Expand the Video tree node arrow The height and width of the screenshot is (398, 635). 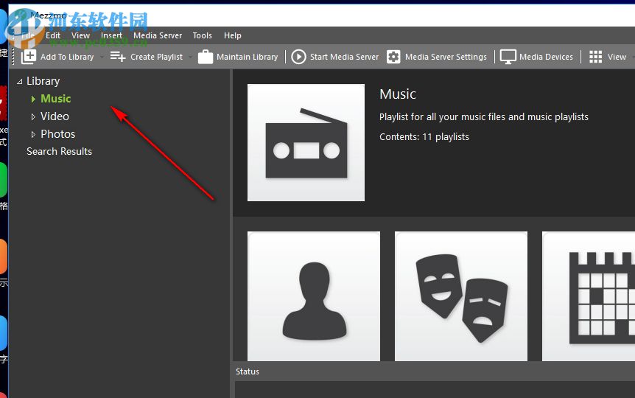coord(33,116)
